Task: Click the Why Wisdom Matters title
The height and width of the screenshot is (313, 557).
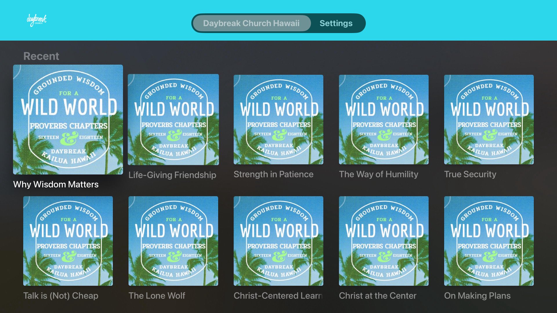Action: (x=56, y=184)
